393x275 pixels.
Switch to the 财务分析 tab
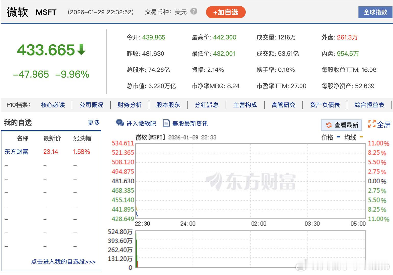[x=129, y=105]
